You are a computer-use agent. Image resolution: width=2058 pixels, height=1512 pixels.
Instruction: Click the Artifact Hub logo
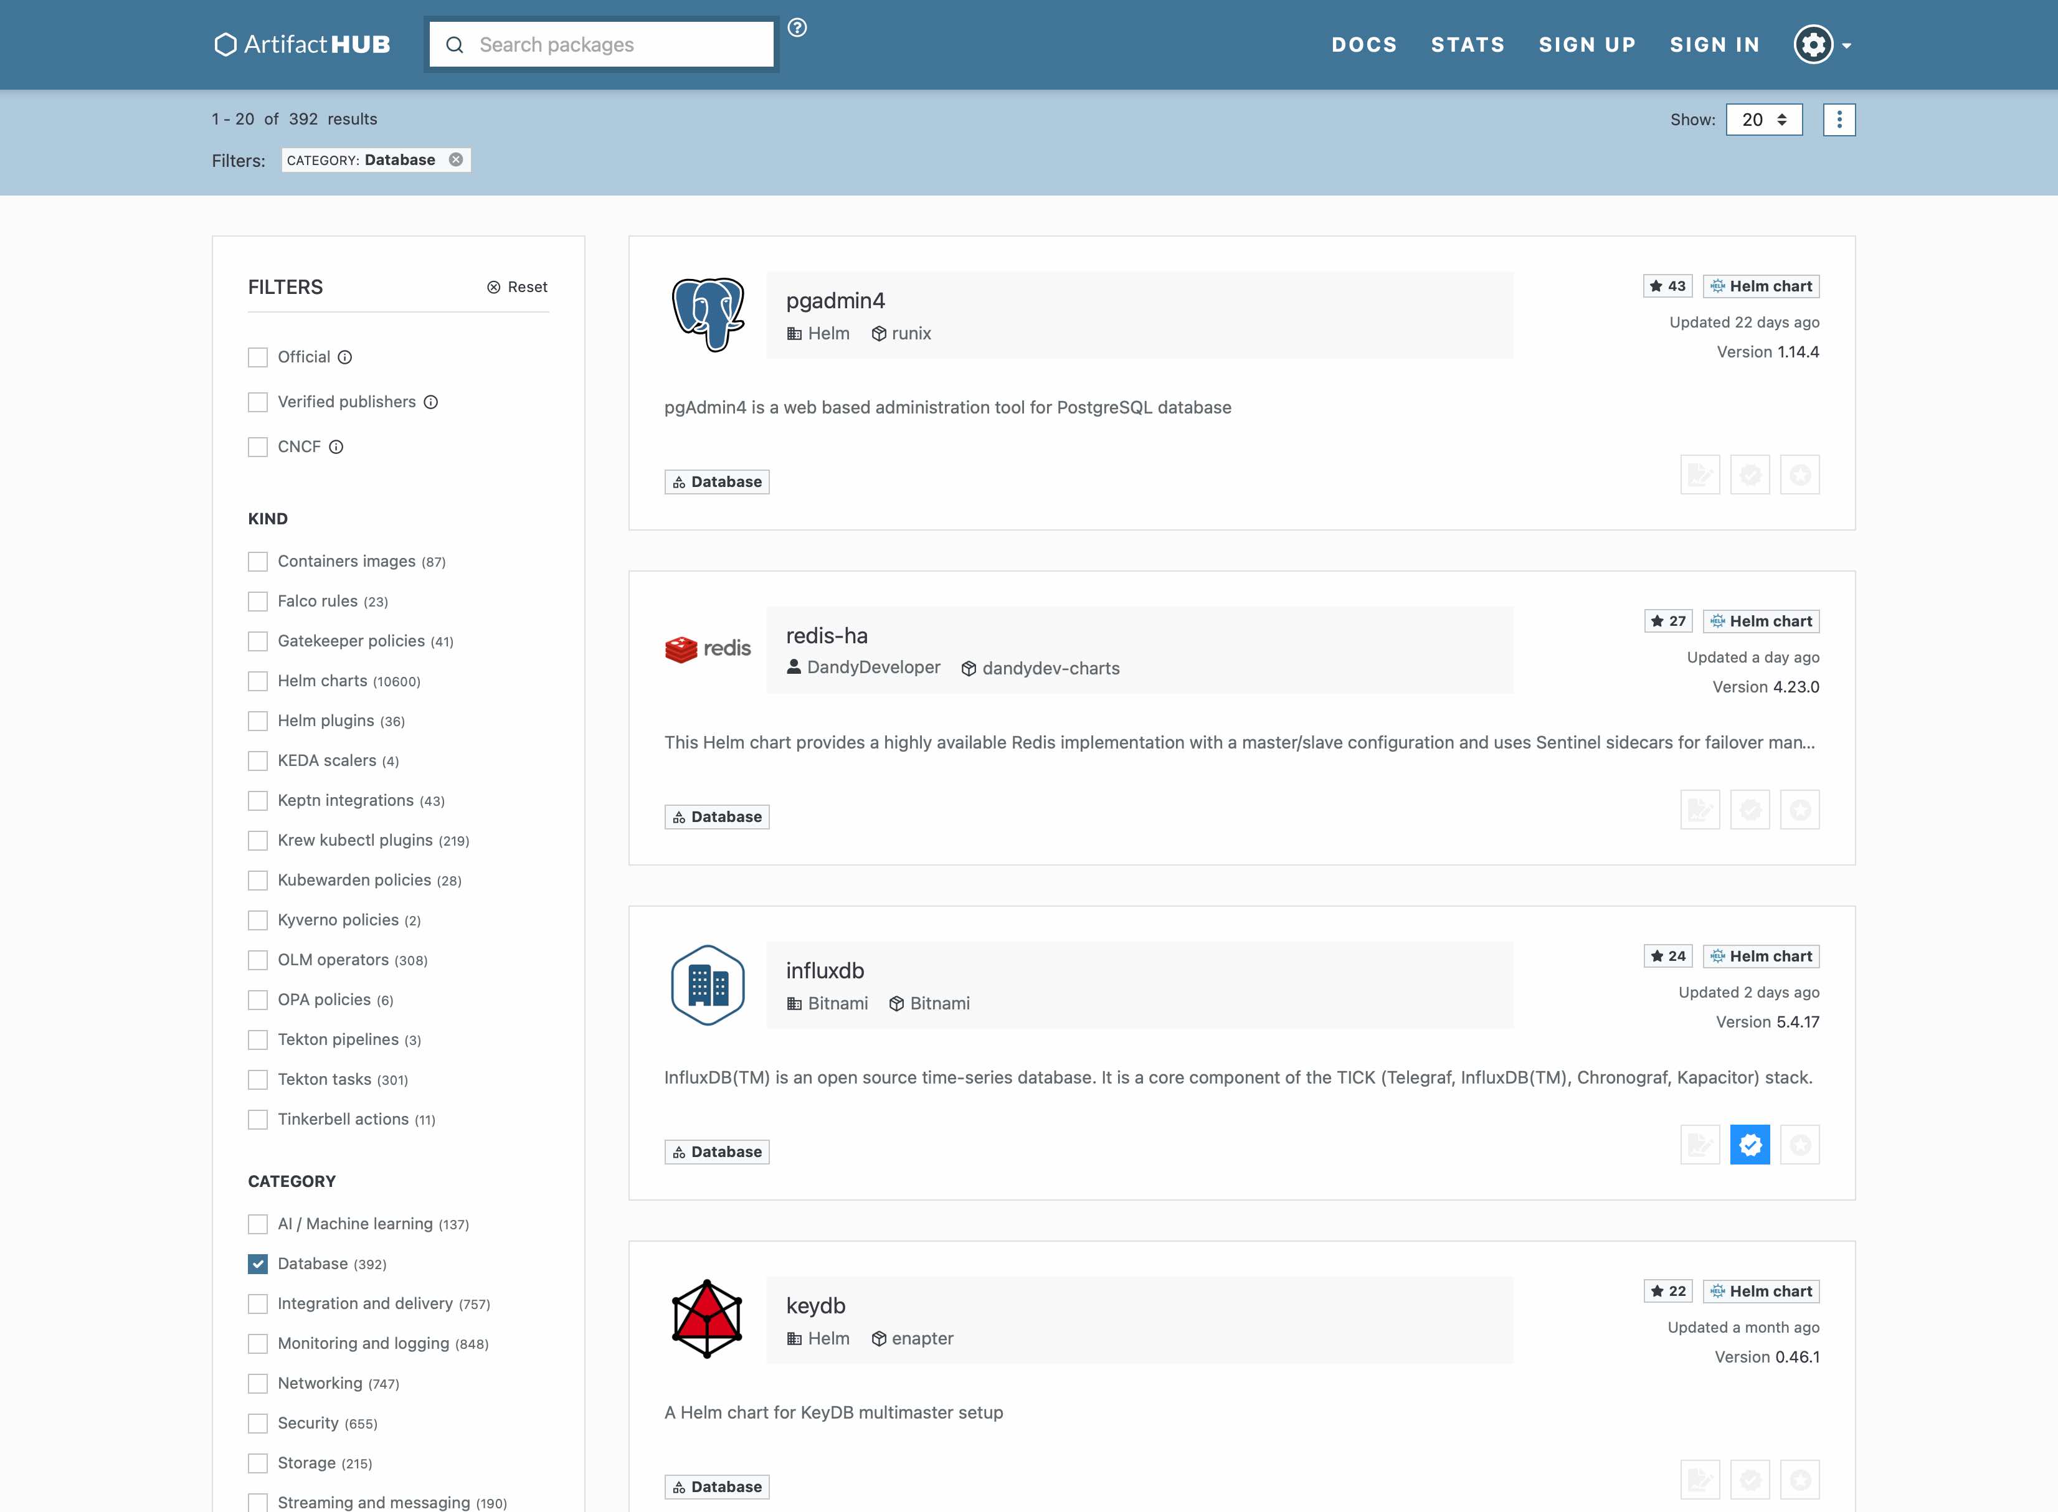pyautogui.click(x=302, y=45)
